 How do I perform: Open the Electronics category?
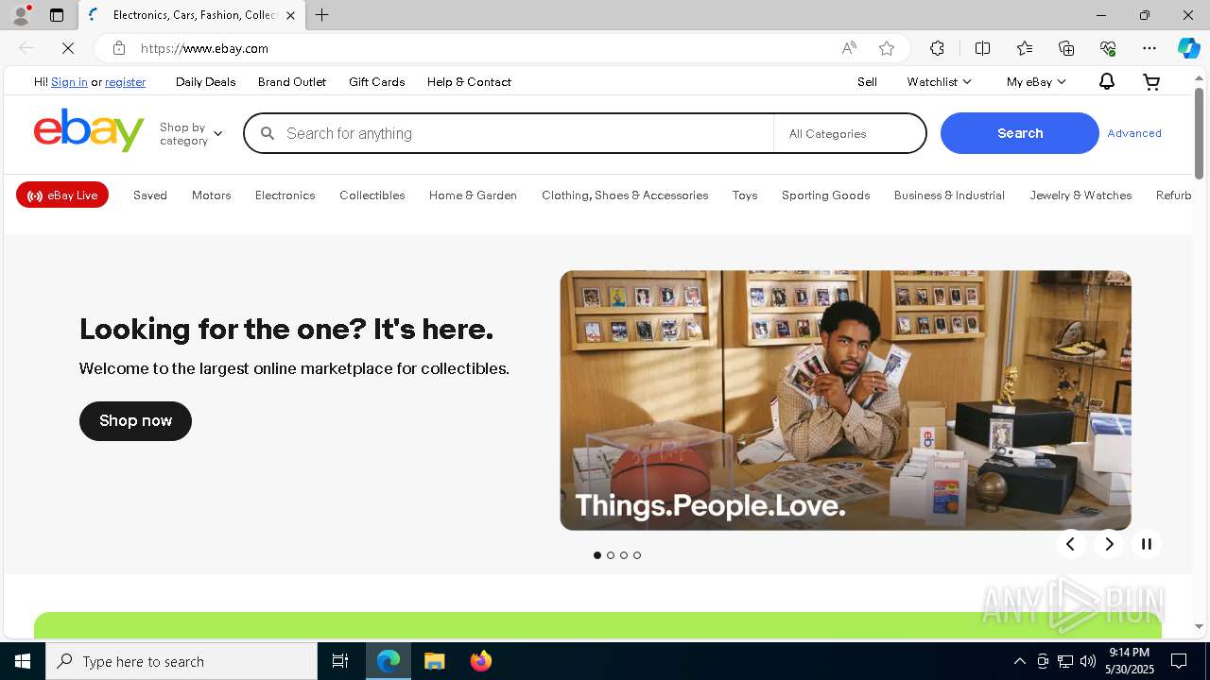[x=285, y=195]
